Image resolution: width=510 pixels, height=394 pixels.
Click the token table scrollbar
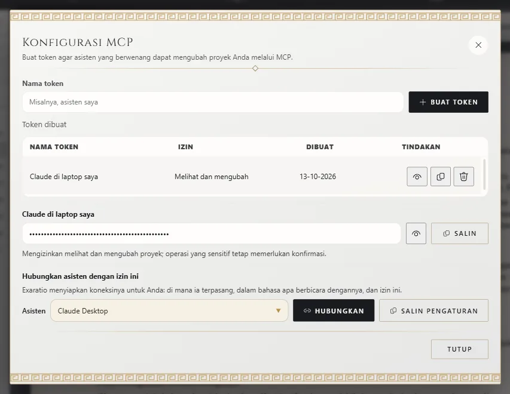484,174
